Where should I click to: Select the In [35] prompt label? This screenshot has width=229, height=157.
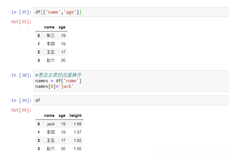(x=21, y=12)
